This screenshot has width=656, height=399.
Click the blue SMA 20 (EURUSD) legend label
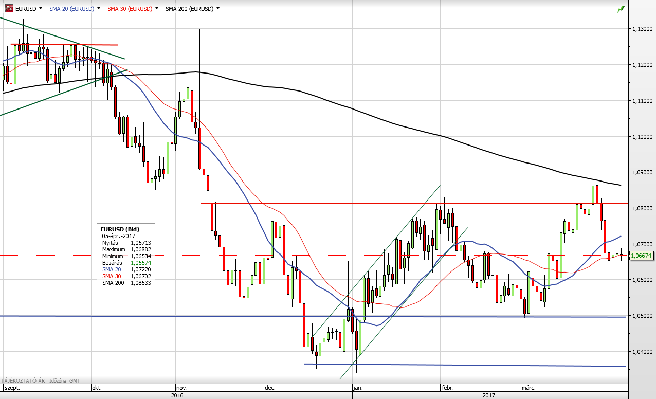71,9
